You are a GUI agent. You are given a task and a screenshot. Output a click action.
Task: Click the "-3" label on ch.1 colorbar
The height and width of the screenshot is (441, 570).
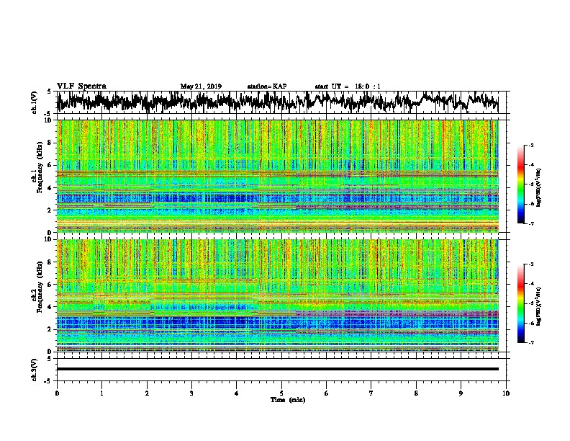click(531, 145)
